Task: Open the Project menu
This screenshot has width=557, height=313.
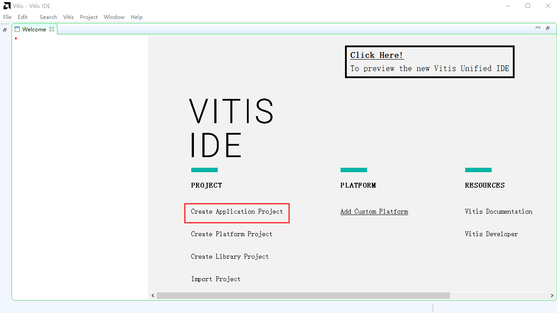Action: (89, 17)
